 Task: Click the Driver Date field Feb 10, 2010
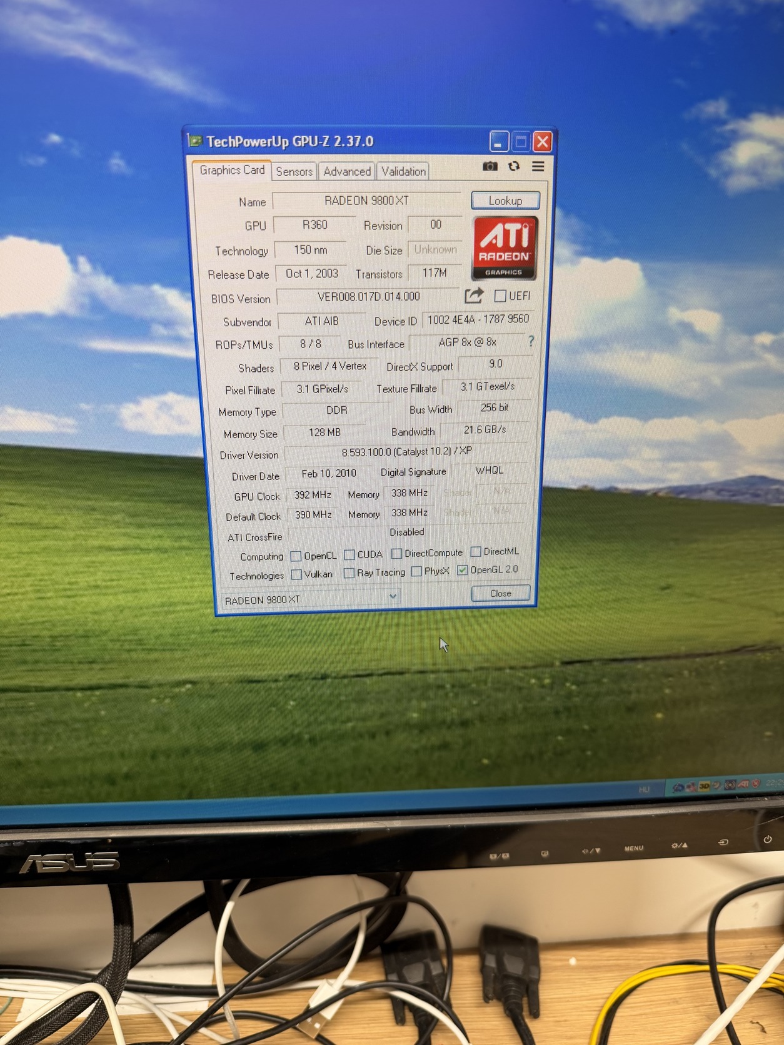(x=329, y=474)
